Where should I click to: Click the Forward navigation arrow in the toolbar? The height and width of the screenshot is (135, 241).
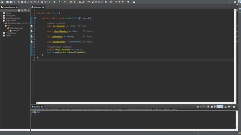pos(128,2)
